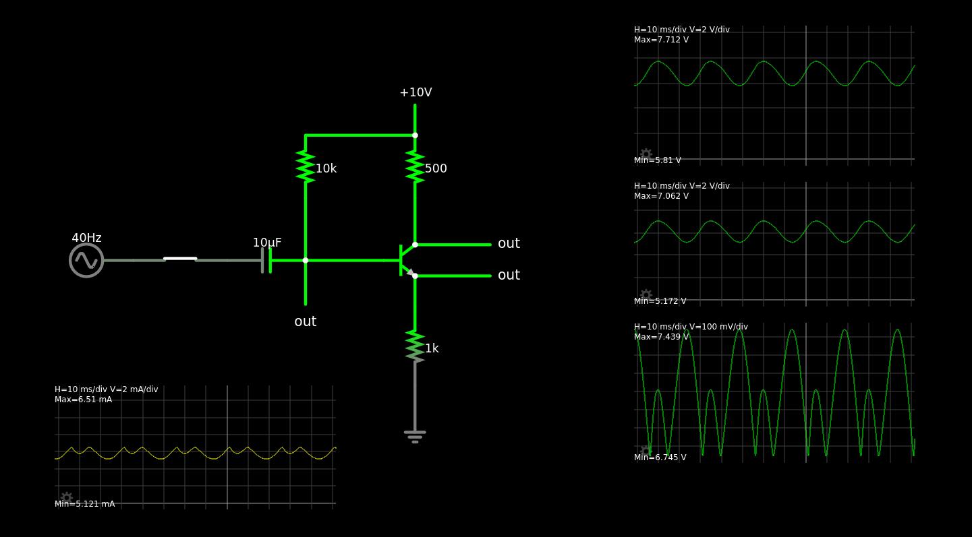This screenshot has width=972, height=537.
Task: Click the "out" label at transistor emitter
Action: [509, 276]
